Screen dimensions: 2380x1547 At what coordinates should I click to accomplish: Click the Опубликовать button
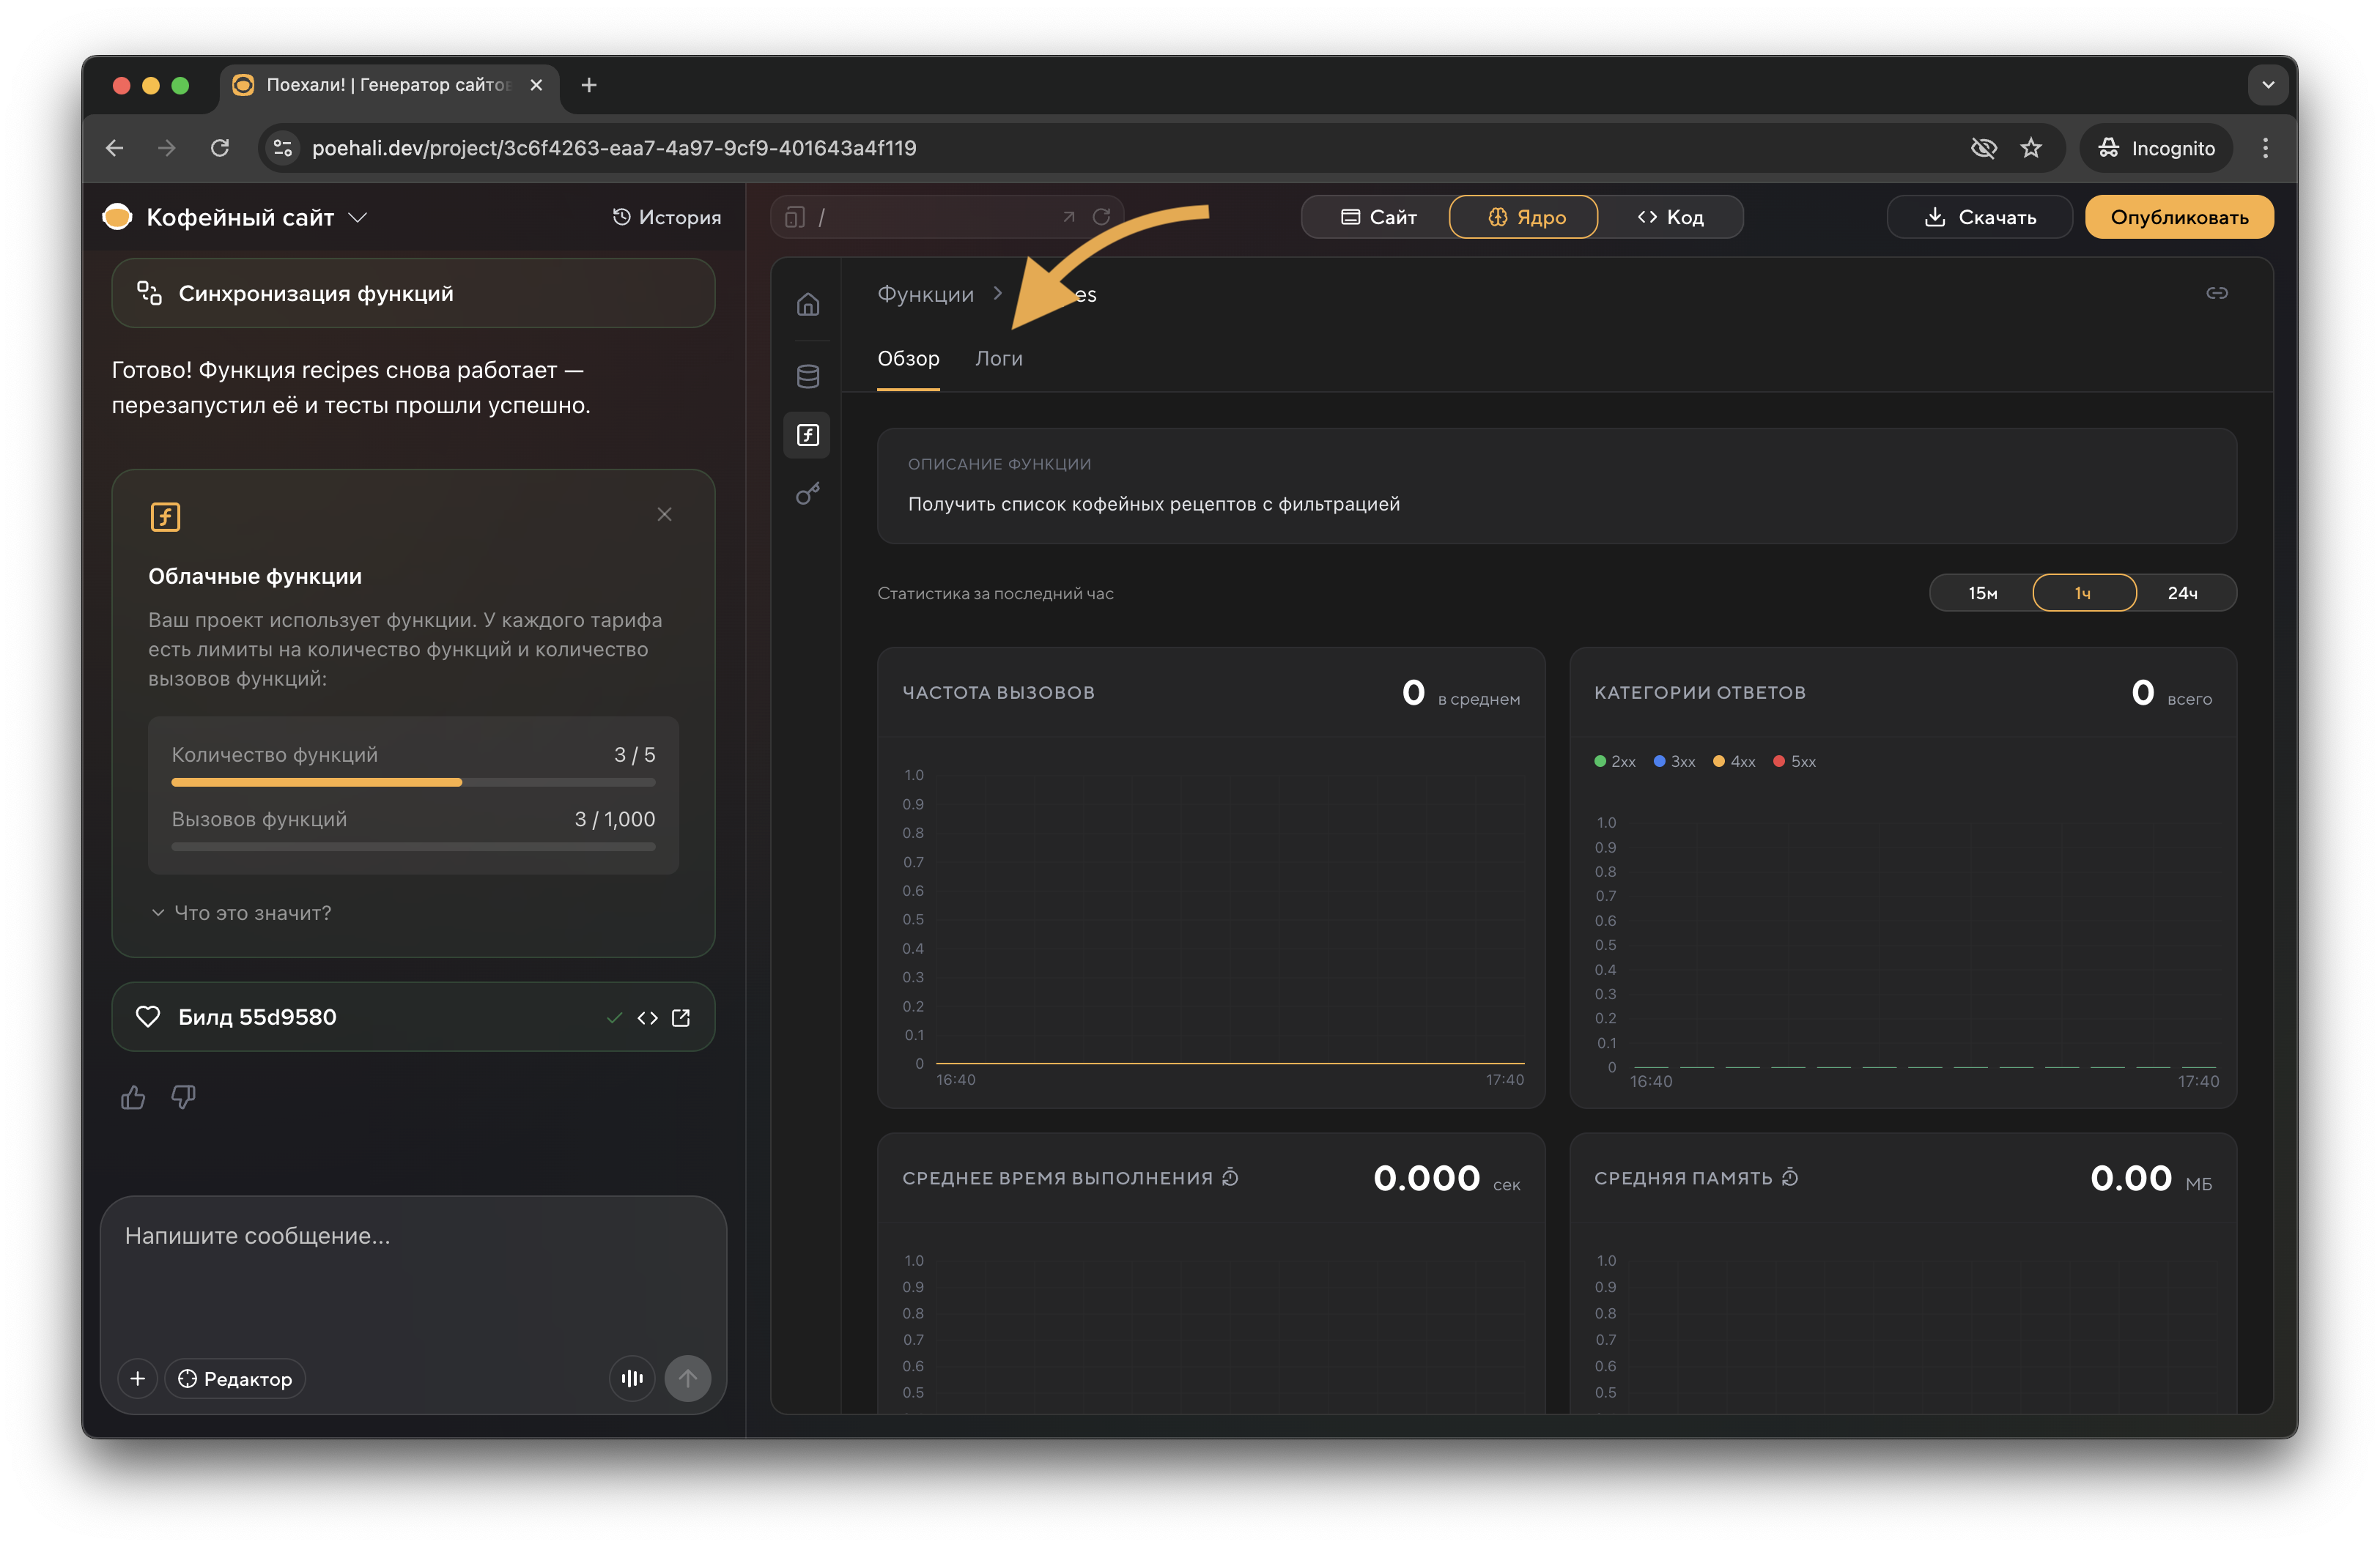2178,217
